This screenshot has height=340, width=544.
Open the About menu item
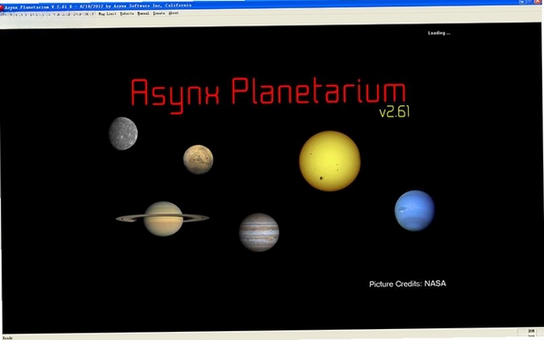[x=174, y=14]
